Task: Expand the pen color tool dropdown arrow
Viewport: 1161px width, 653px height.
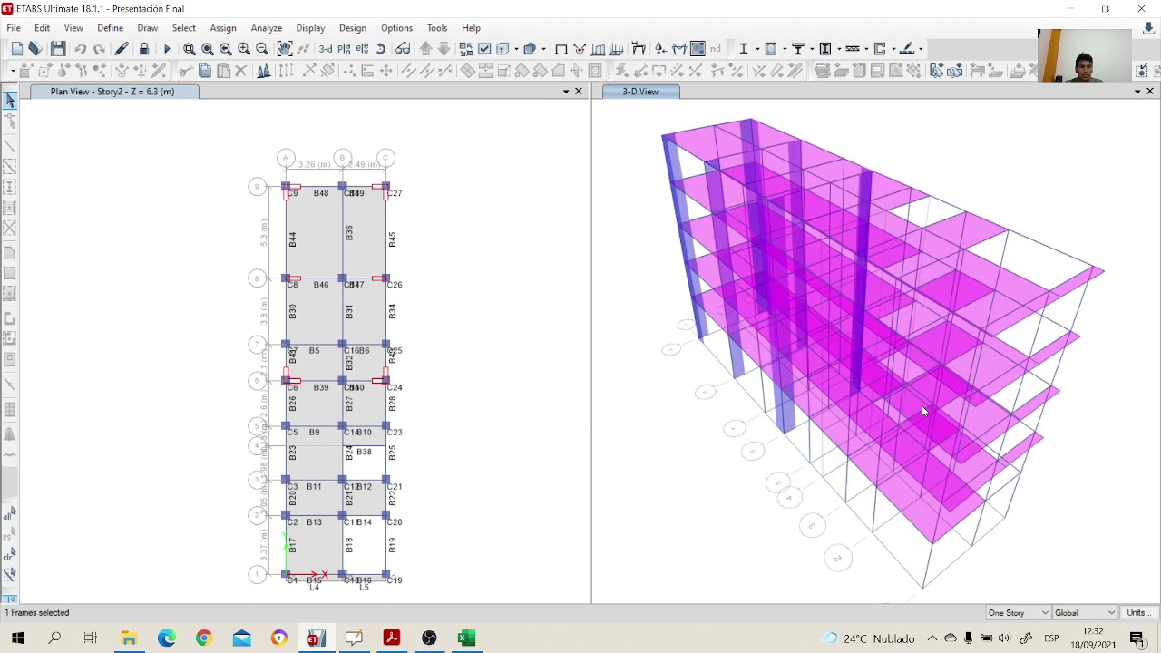Action: coord(921,49)
